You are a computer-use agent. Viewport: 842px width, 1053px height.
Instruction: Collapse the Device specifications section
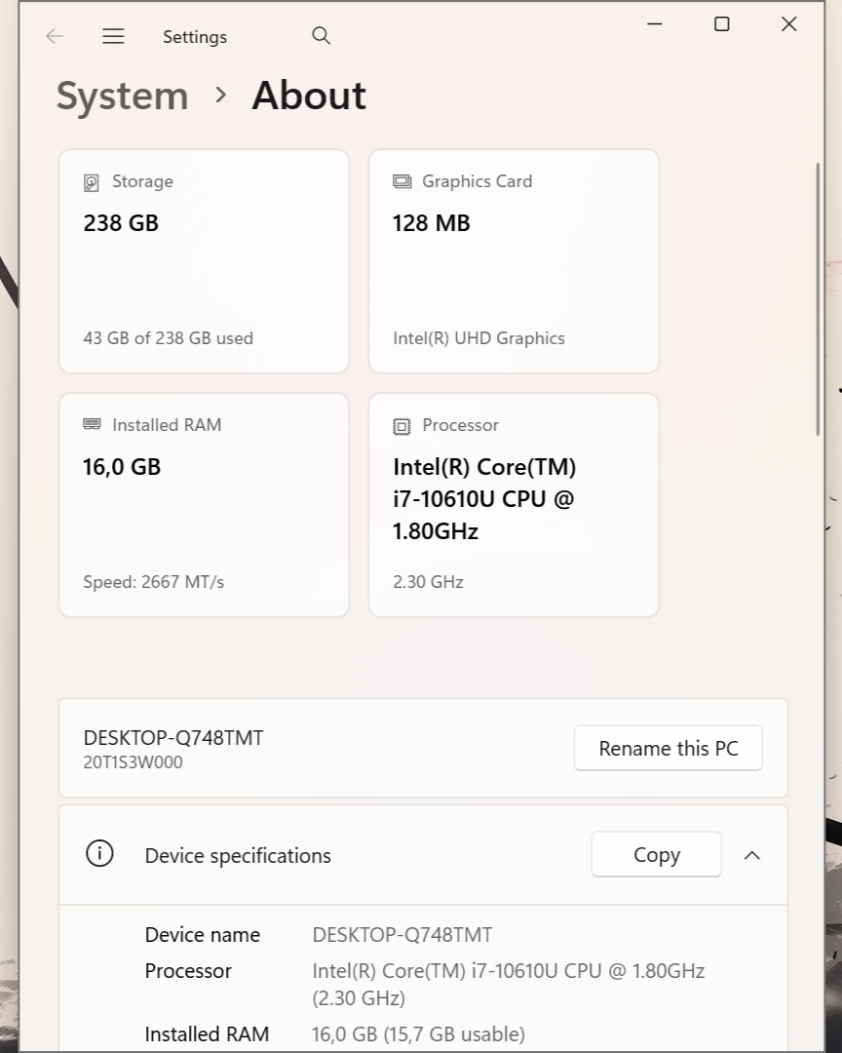(x=752, y=855)
